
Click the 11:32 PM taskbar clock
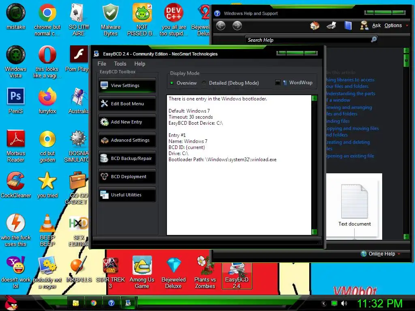380,303
